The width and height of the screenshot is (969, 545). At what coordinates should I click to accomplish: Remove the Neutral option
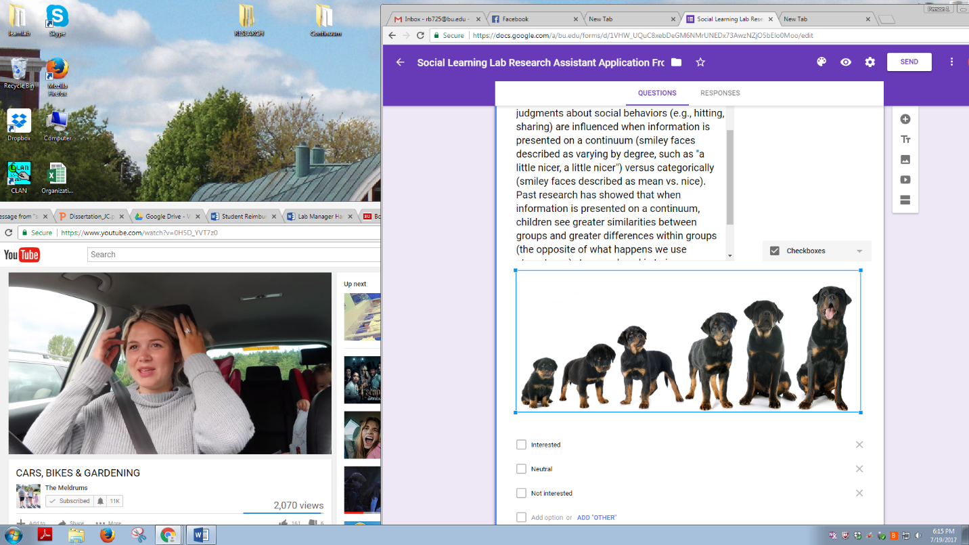click(x=859, y=469)
